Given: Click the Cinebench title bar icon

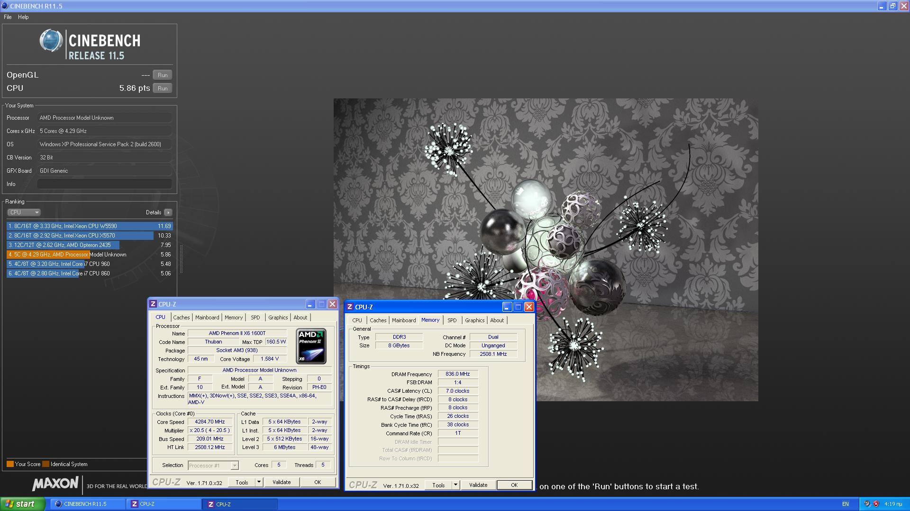Looking at the screenshot, I should click(x=5, y=6).
